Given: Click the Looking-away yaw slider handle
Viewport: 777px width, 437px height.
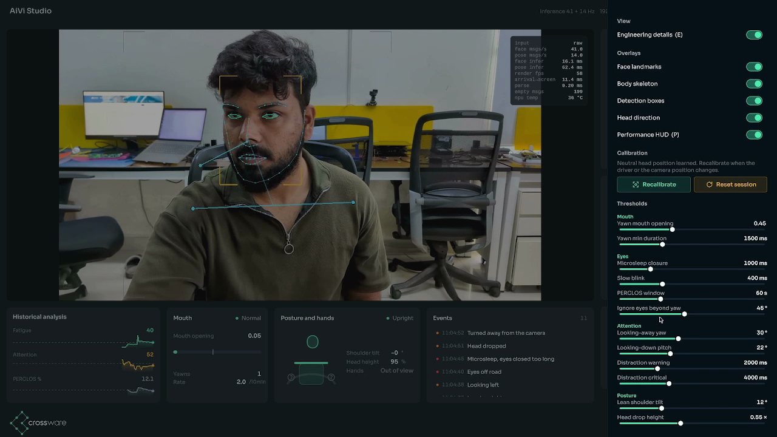Looking at the screenshot, I should [x=678, y=339].
